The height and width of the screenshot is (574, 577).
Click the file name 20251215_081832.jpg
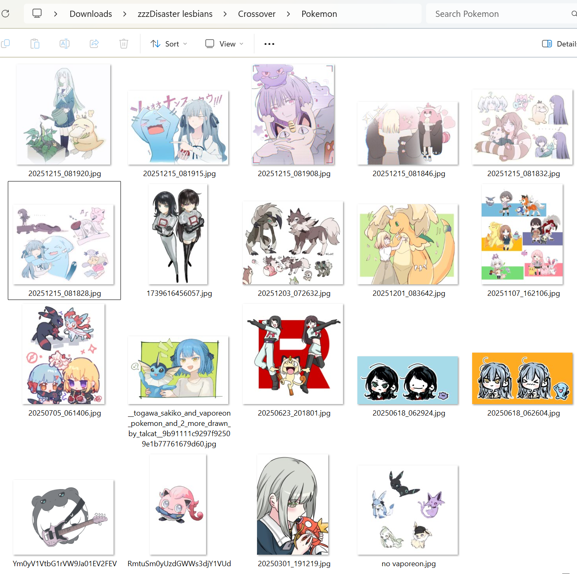(524, 174)
